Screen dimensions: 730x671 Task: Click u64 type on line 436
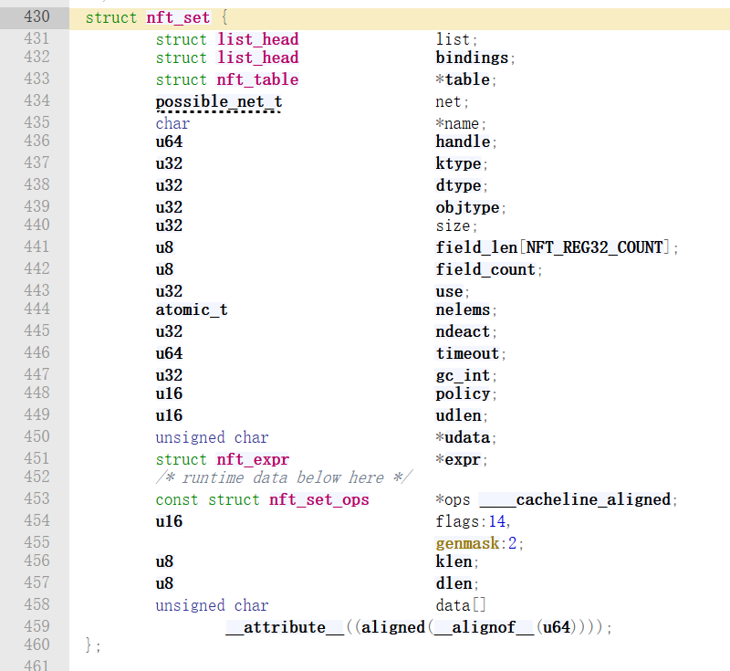click(169, 142)
